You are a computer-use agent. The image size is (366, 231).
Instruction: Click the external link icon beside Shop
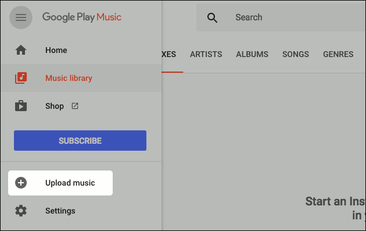[x=75, y=106]
